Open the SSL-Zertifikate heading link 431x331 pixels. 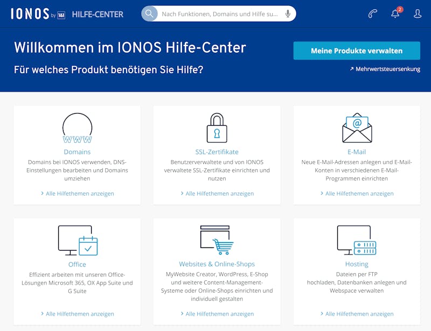pos(217,152)
